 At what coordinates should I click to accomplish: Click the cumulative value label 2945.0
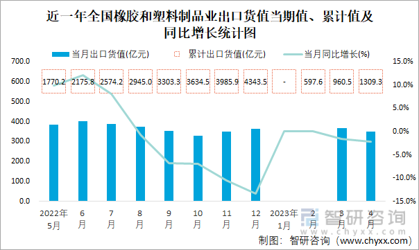pyautogui.click(x=140, y=82)
